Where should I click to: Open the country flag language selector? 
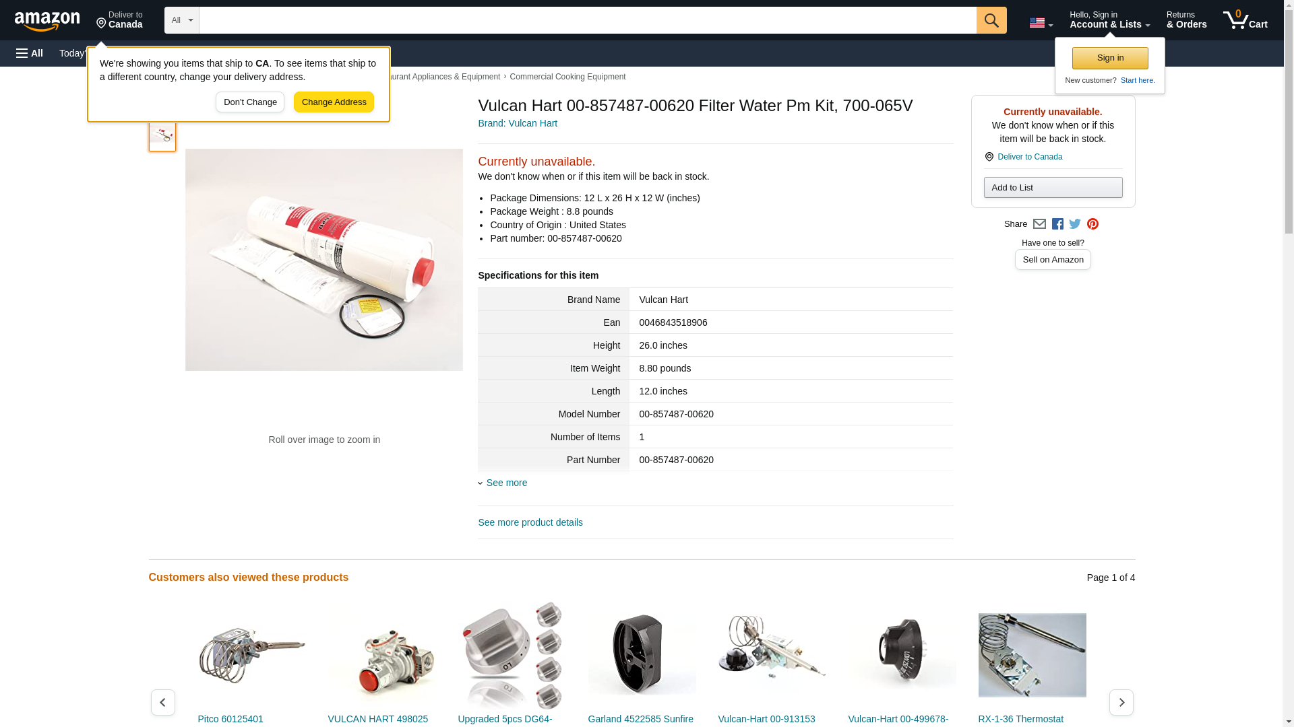(x=1041, y=23)
